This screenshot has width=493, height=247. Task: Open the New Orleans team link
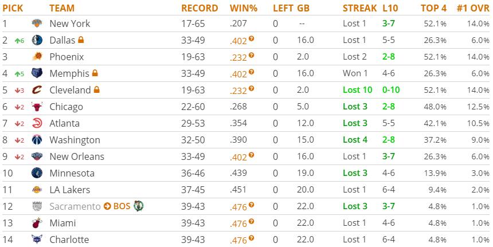coord(77,156)
